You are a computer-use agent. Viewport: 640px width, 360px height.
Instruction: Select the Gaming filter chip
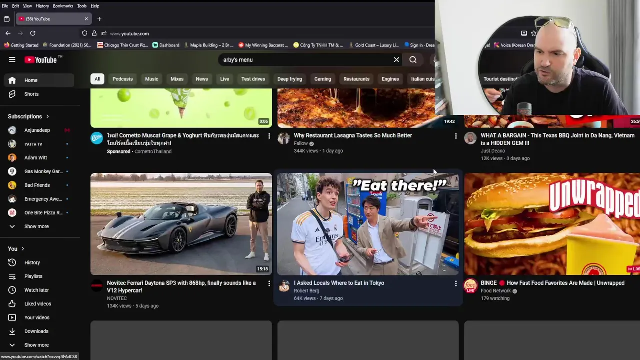(x=323, y=79)
